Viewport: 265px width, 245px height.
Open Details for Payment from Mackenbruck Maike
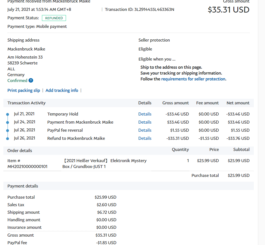tap(145, 122)
